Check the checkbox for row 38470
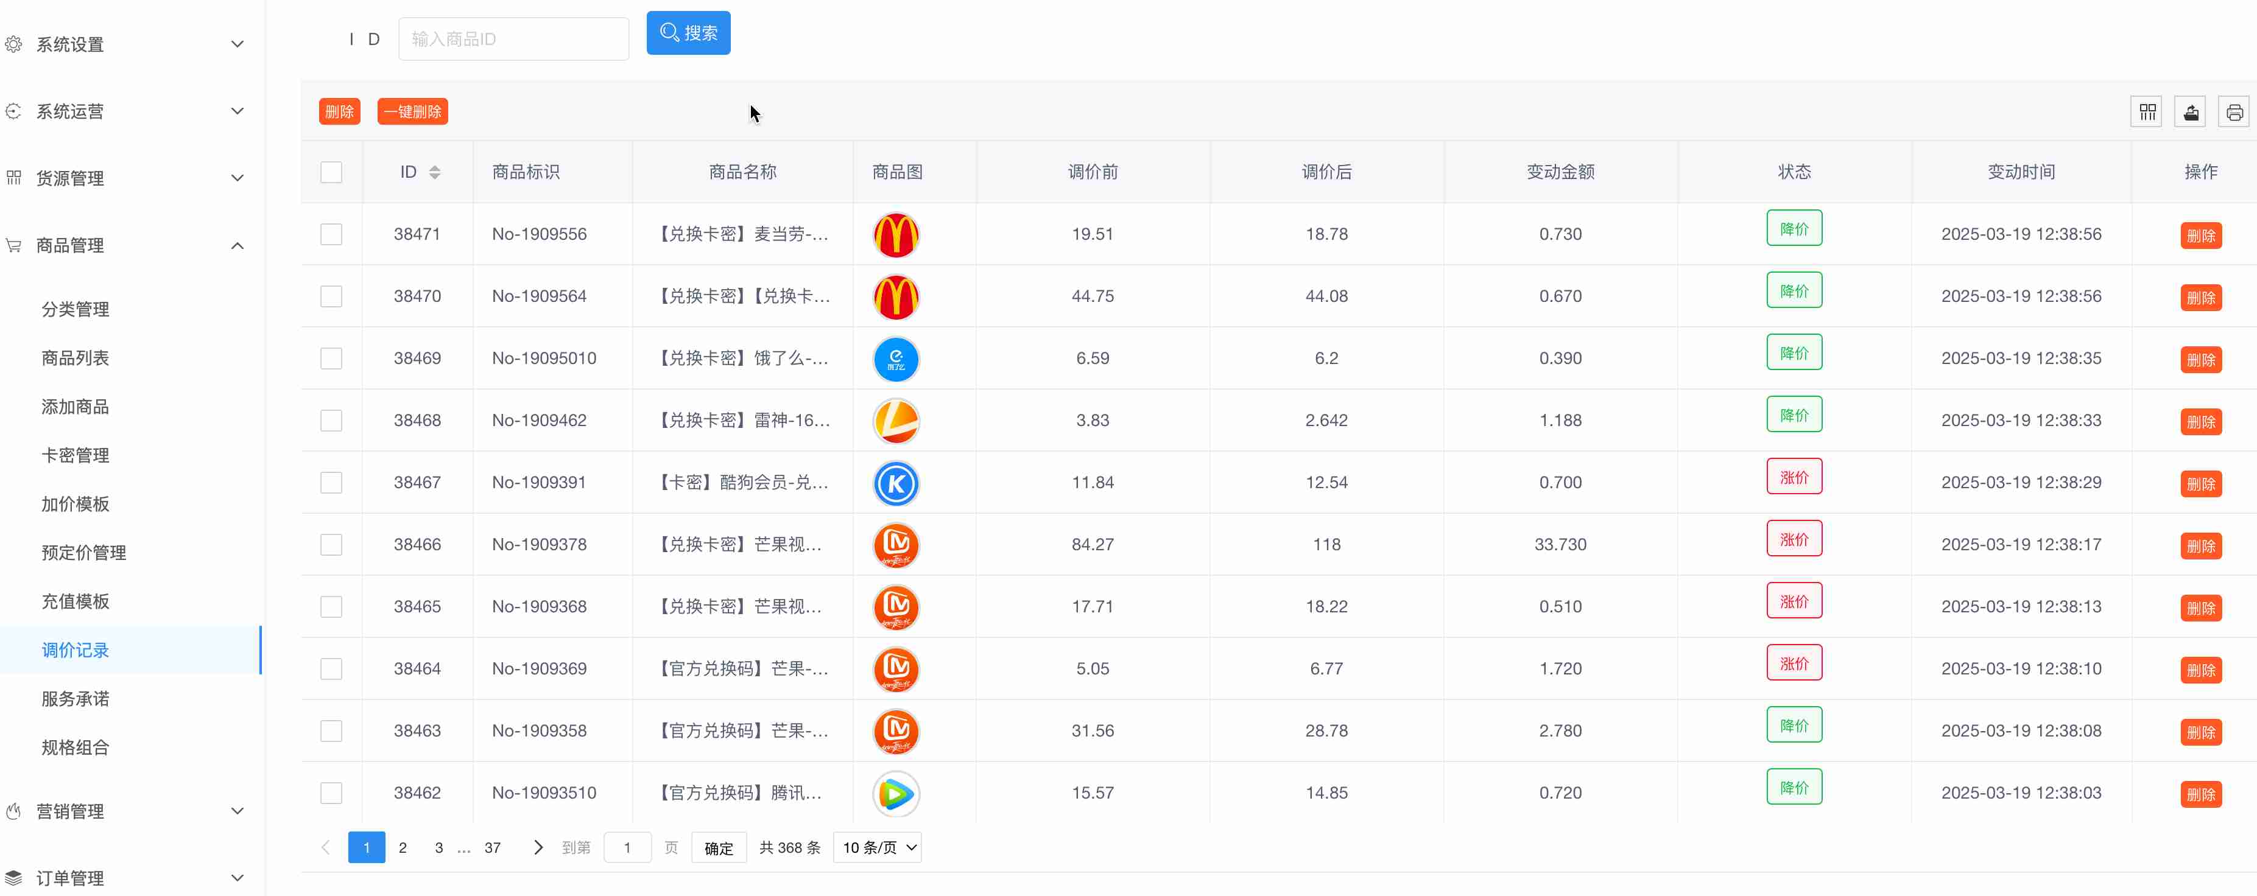Screen dimensions: 2257x896 [x=331, y=297]
